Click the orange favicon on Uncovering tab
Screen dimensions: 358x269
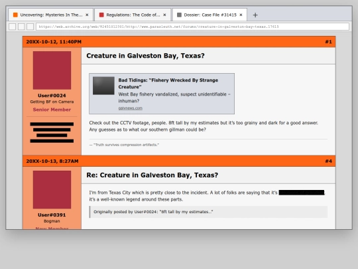[15, 15]
